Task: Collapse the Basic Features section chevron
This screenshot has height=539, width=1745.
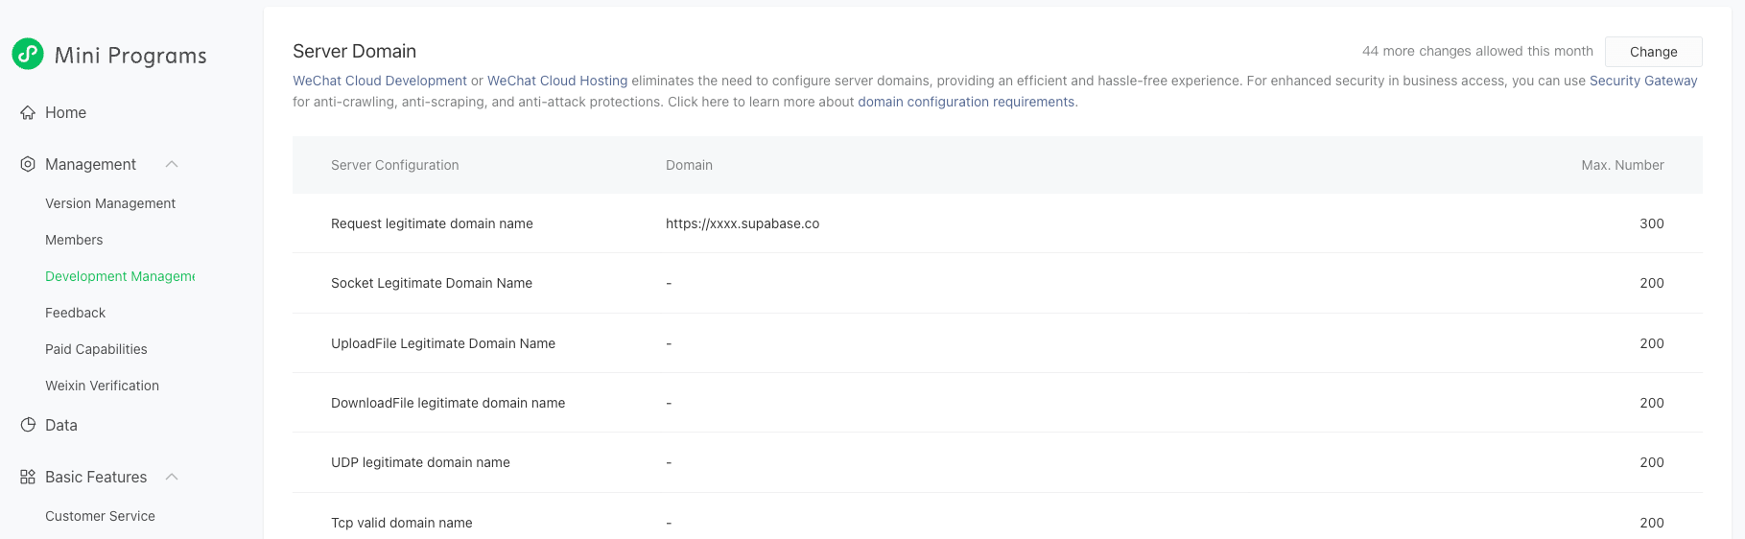Action: click(x=172, y=477)
